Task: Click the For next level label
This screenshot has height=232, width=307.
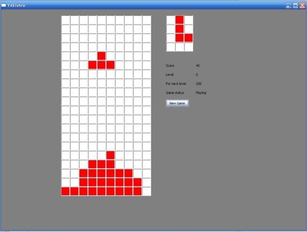Action: point(176,84)
